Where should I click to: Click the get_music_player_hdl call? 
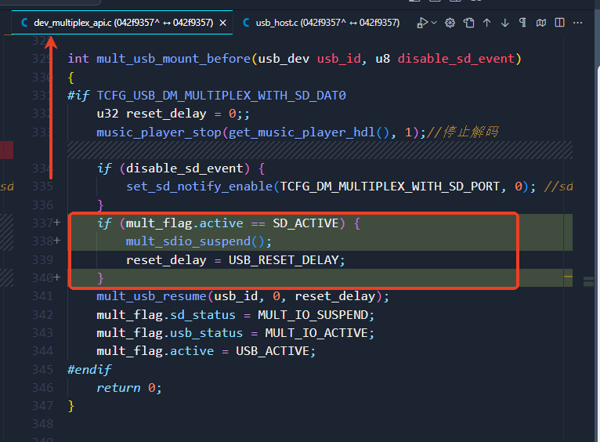point(302,132)
